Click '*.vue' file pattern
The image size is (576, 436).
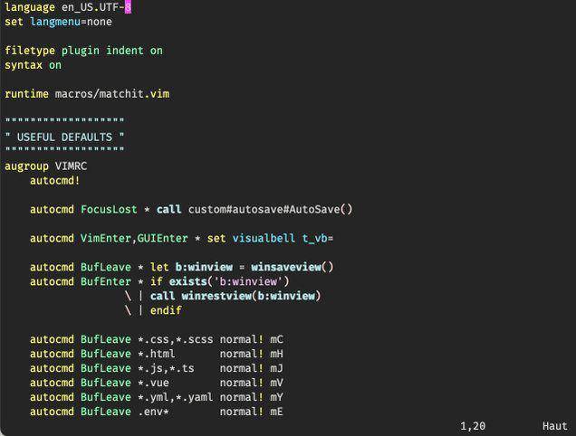pos(153,383)
